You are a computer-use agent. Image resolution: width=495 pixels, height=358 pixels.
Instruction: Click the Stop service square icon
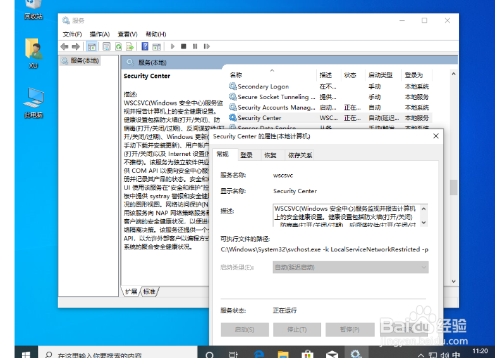(183, 46)
